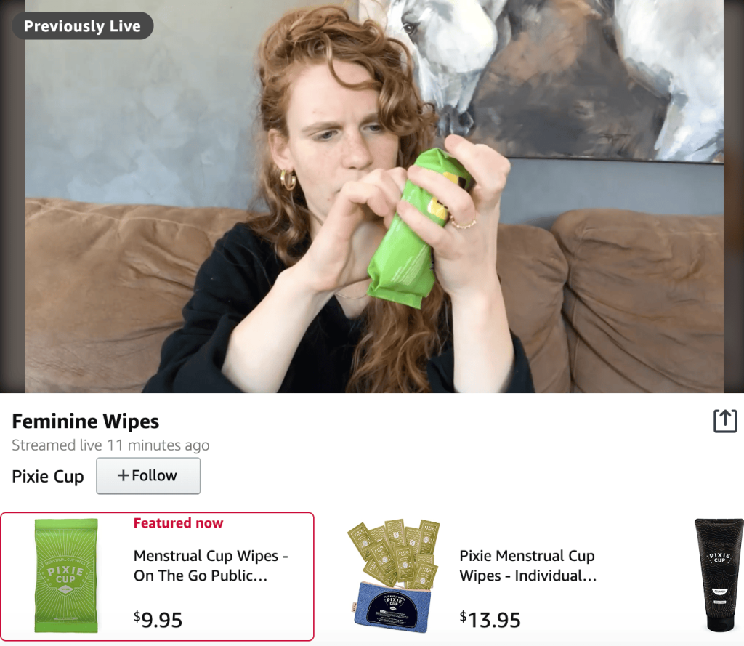This screenshot has height=646, width=744.
Task: Click the $13.95 price
Action: pos(490,620)
